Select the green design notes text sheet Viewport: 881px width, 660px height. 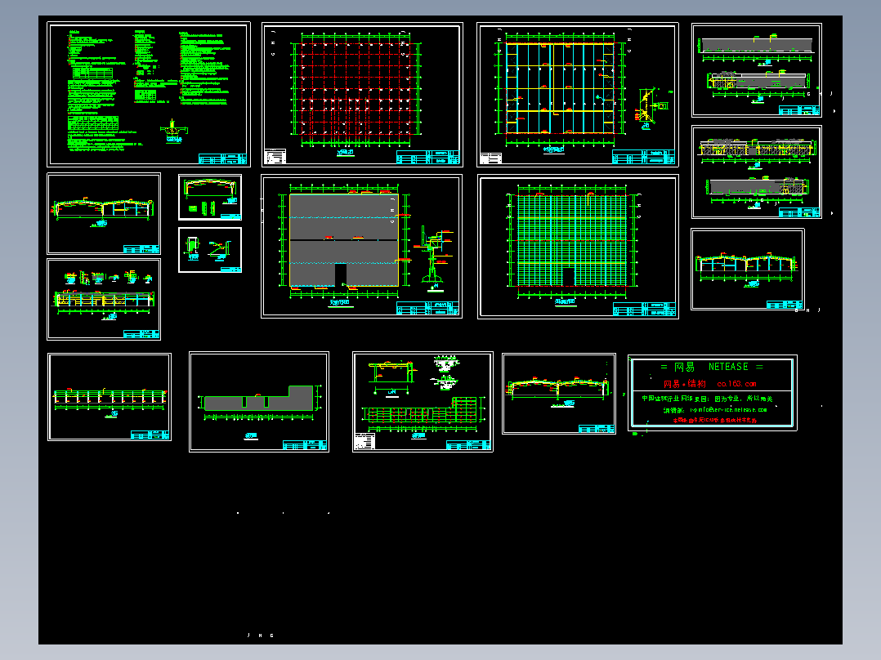(x=149, y=95)
